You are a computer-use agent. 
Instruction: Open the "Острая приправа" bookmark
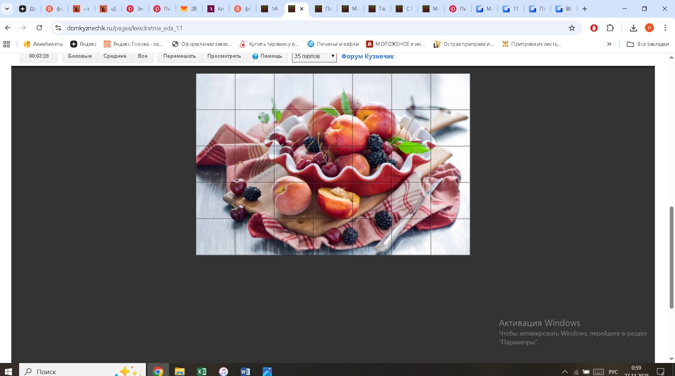464,44
